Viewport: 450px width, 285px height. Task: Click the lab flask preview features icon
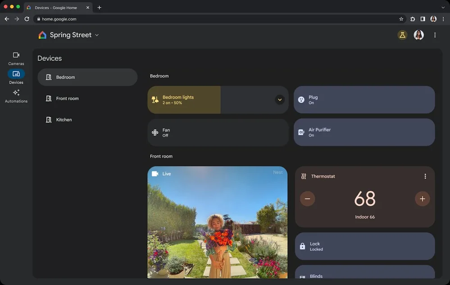[402, 35]
